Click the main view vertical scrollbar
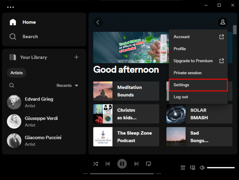The image size is (239, 180). [235, 30]
